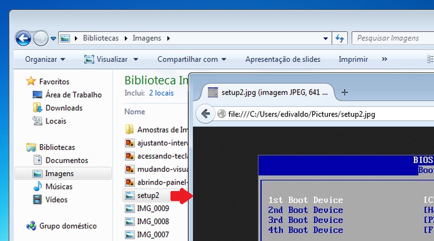
Task: Open the Organizar menu
Action: click(45, 59)
